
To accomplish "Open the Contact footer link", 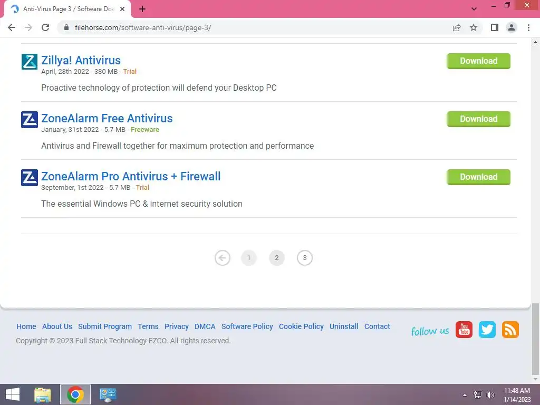I will (377, 326).
